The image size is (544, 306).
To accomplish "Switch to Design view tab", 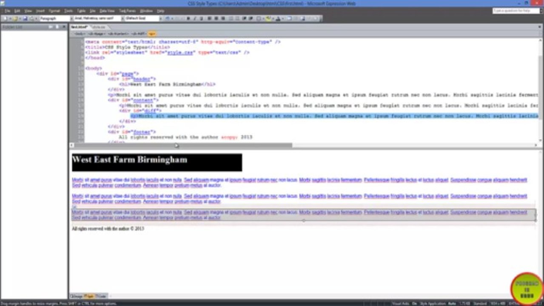I will (76, 296).
